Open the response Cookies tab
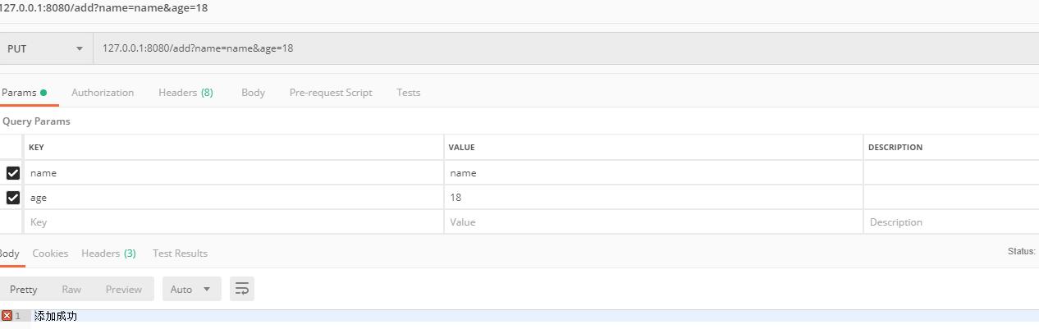This screenshot has width=1039, height=329. coord(50,254)
